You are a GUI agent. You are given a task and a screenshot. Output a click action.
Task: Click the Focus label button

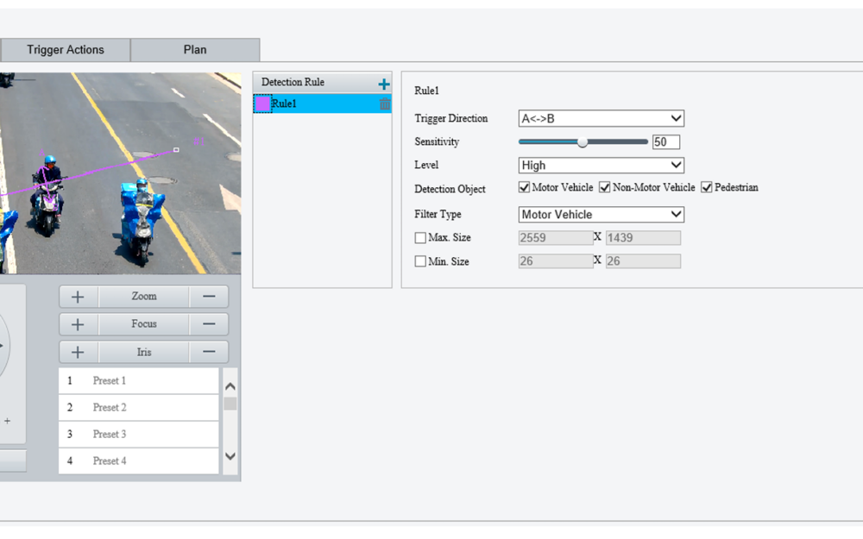[144, 324]
